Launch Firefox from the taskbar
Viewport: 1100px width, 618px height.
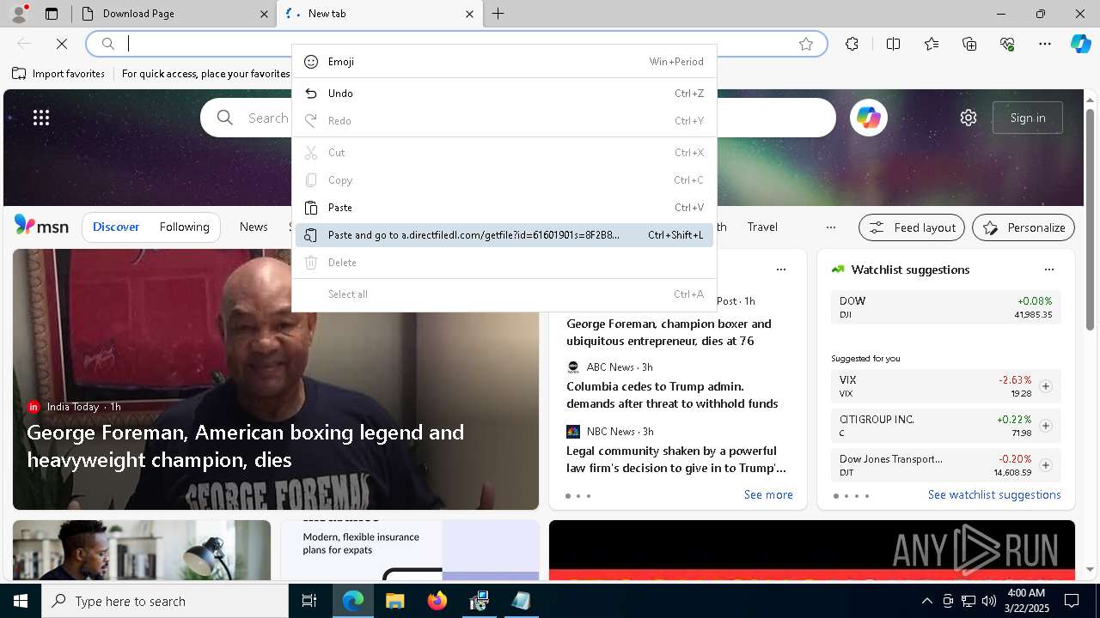coord(437,601)
